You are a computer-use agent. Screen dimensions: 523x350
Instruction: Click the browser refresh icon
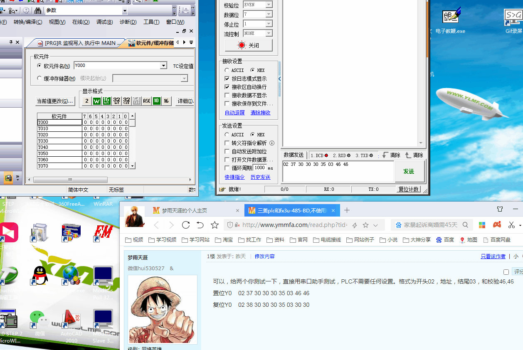(186, 225)
